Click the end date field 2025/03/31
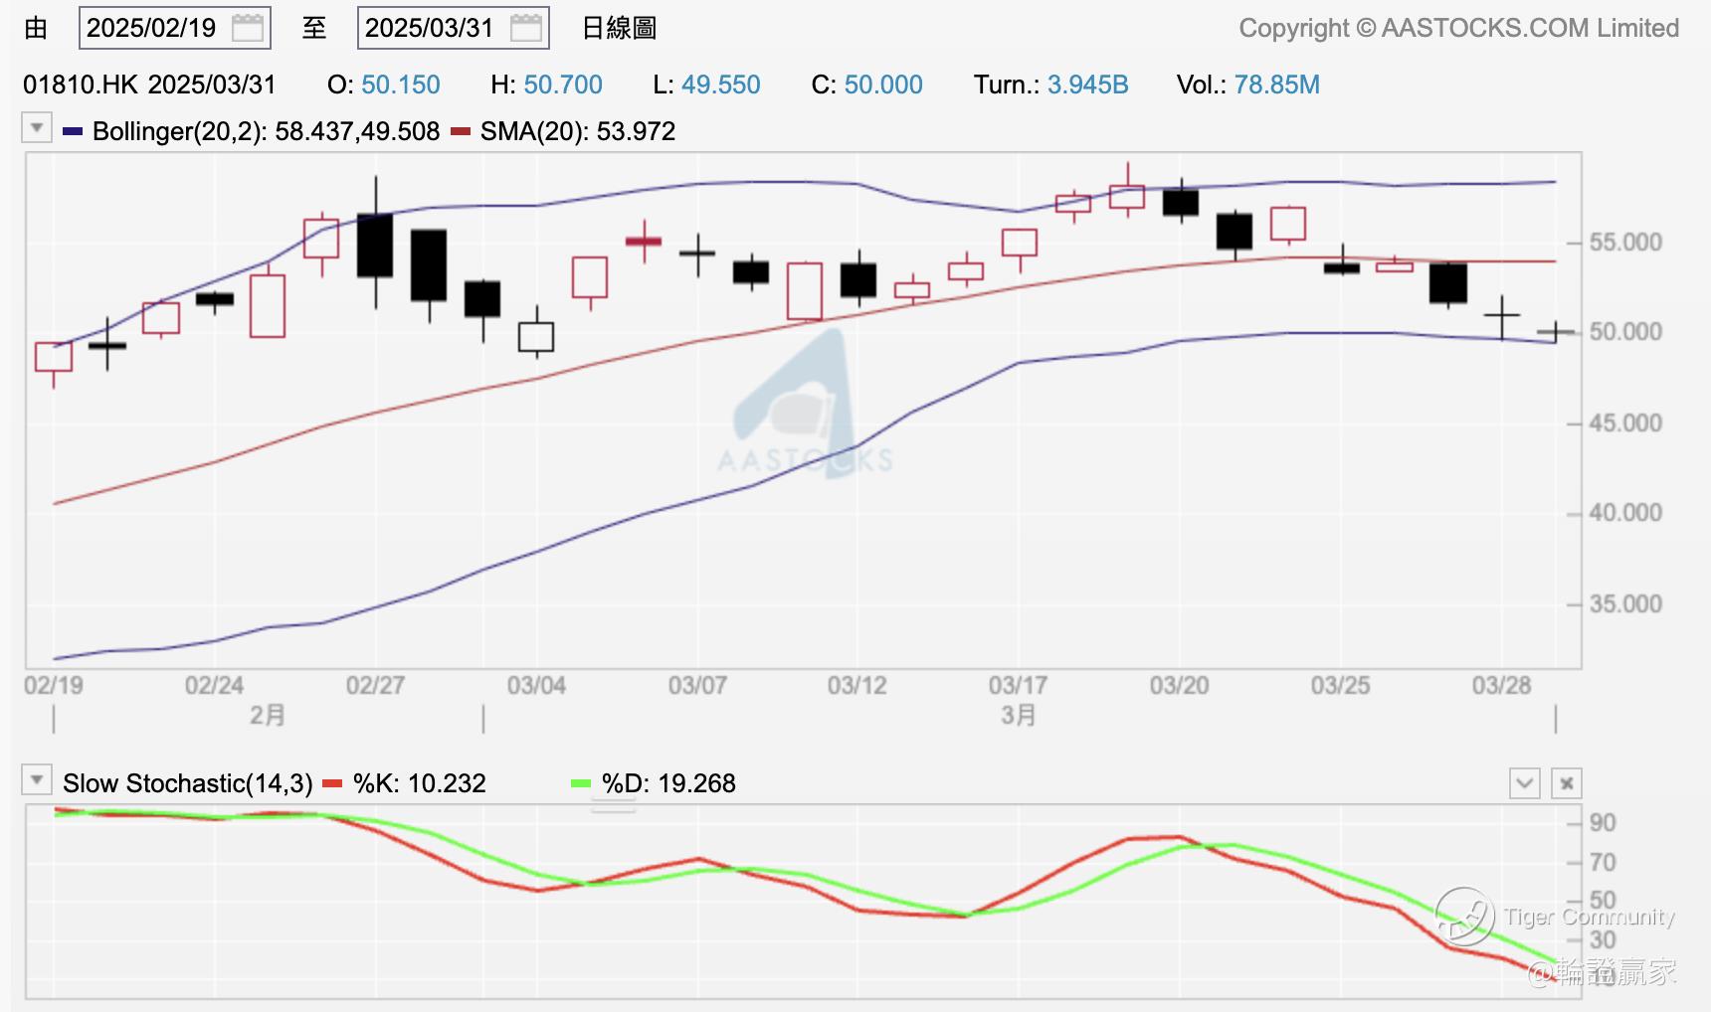This screenshot has width=1711, height=1012. [454, 28]
